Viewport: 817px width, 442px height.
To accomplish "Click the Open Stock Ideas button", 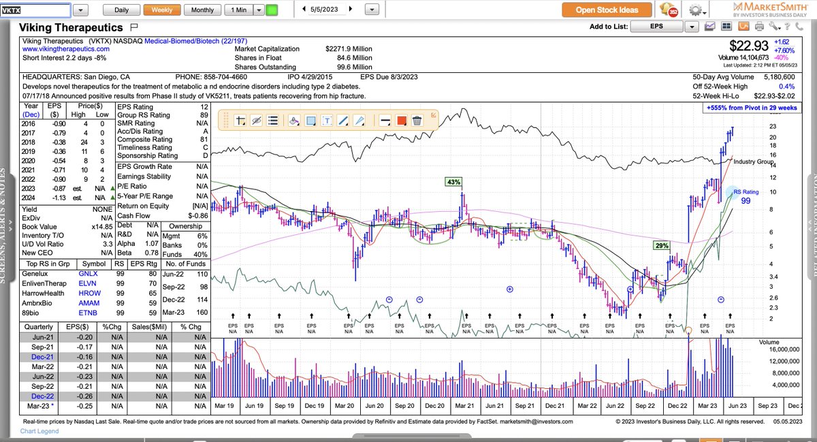I will 607,10.
